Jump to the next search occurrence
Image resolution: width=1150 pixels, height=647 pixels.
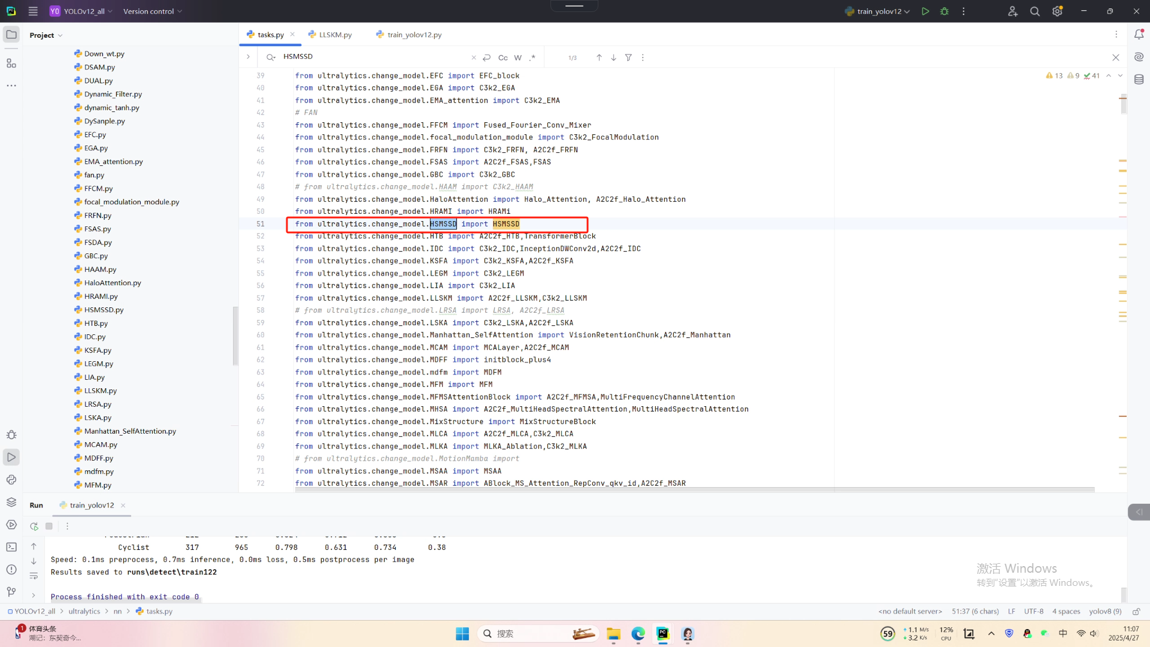[x=613, y=58]
